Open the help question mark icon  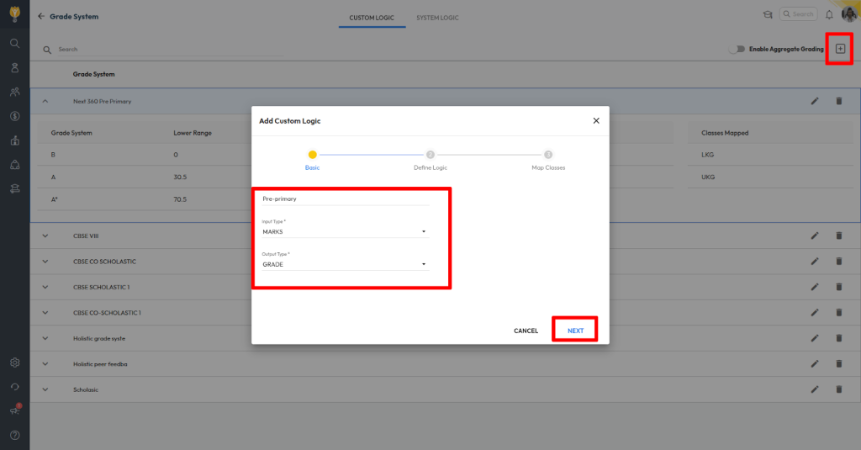14,435
